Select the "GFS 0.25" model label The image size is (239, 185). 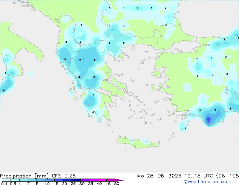pos(64,176)
